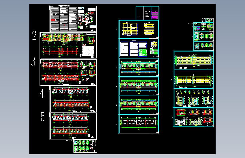Screen dimensions: 245x158
Task: Click the large number 5 label
Action: (42, 116)
